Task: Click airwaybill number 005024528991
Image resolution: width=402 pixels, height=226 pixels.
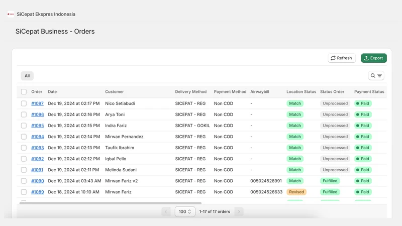Action: (x=266, y=181)
